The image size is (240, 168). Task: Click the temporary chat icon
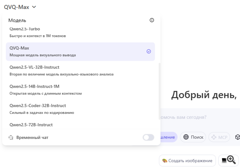coord(11,137)
